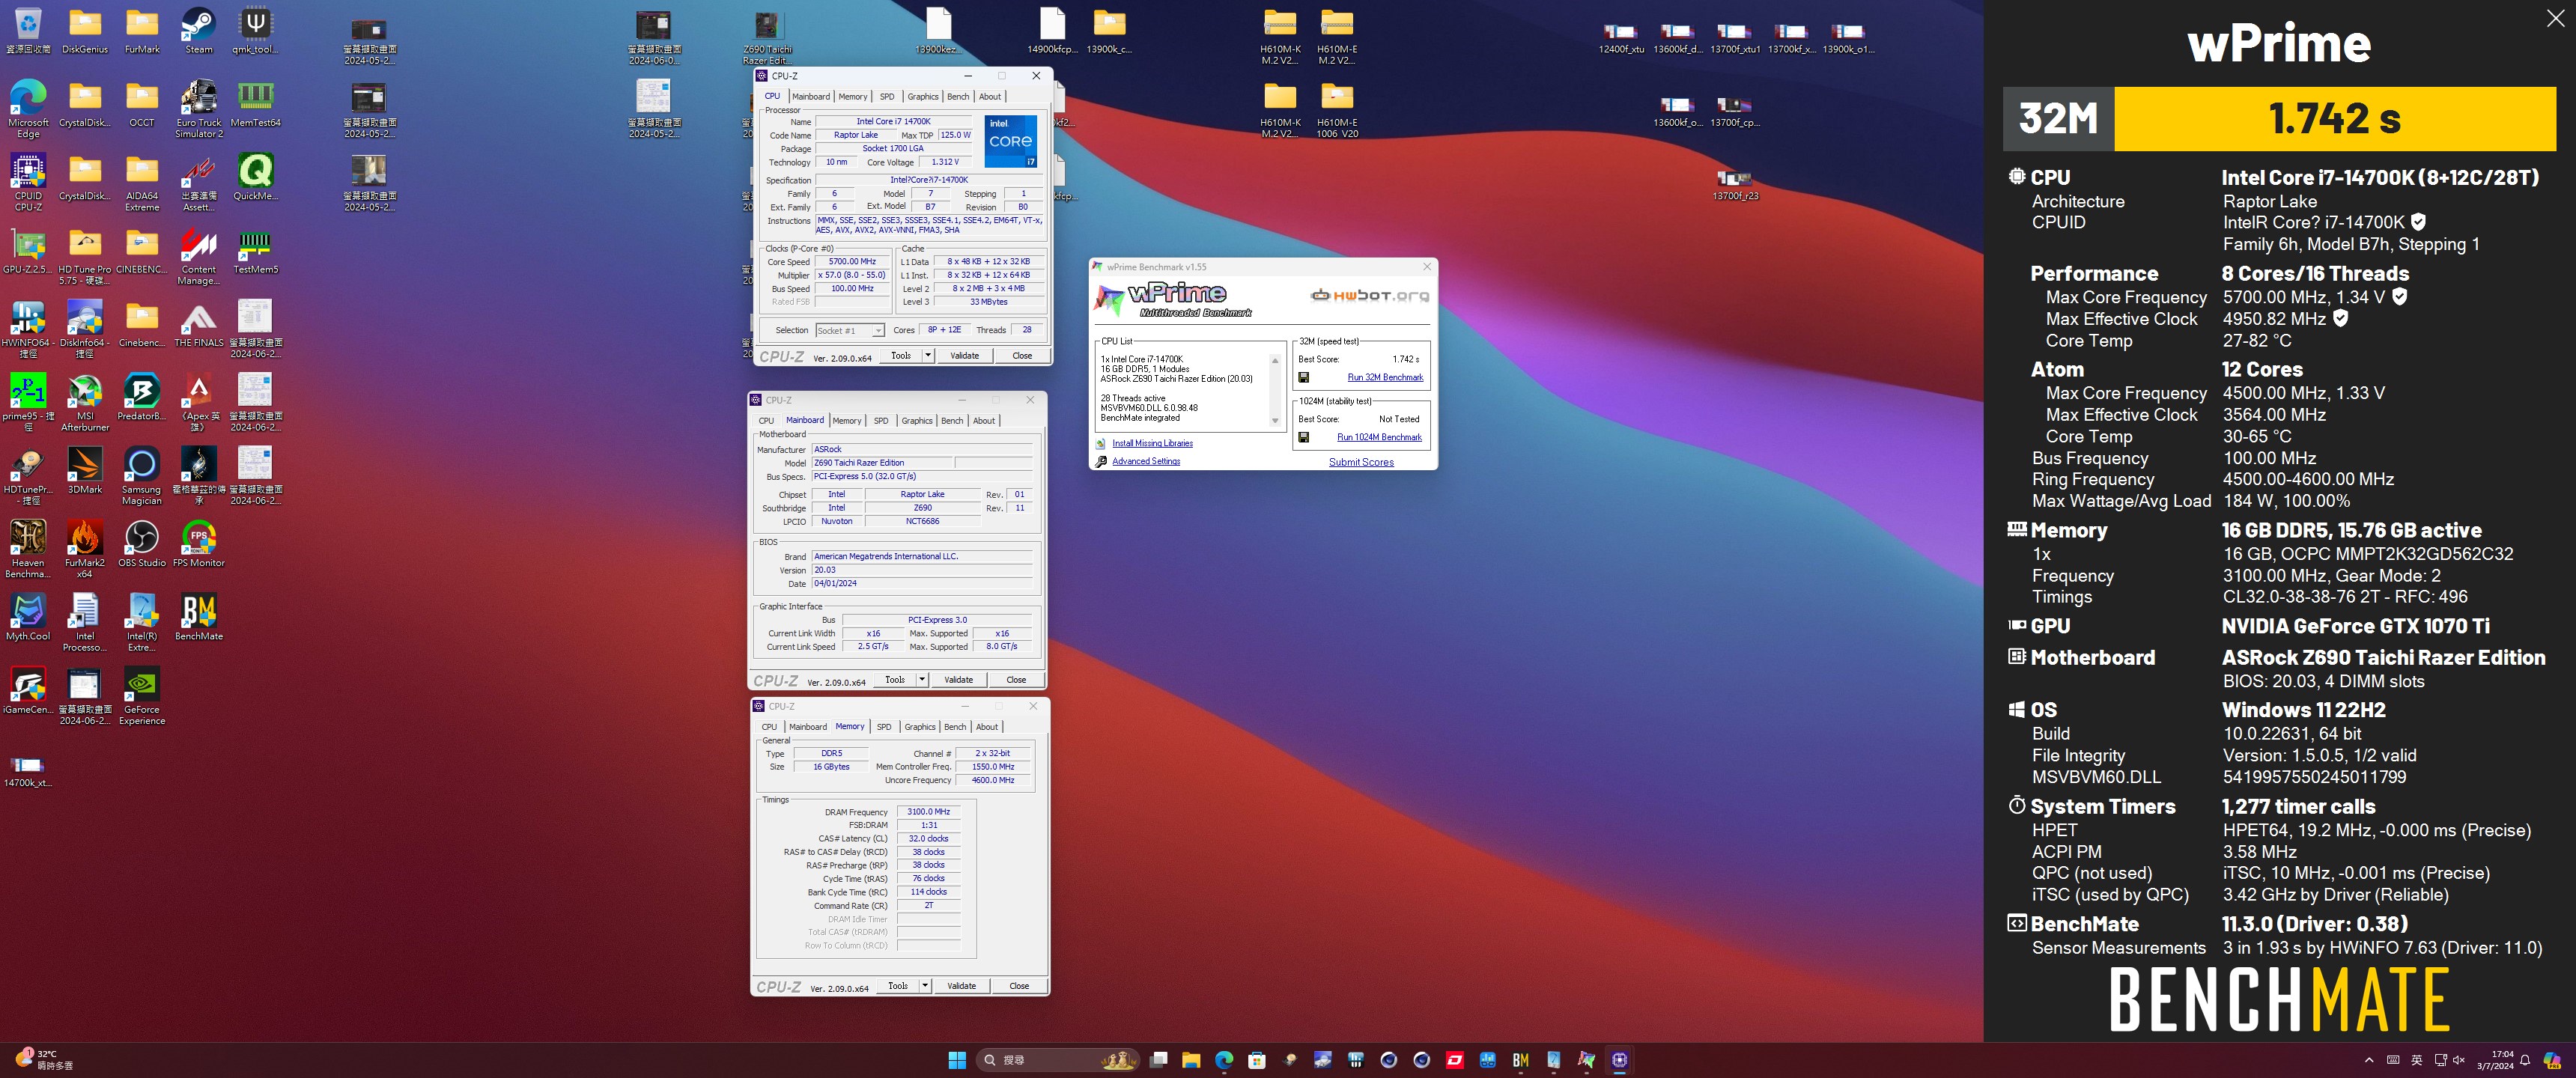Click the taskbar search box
The image size is (2576, 1078).
click(x=1058, y=1060)
